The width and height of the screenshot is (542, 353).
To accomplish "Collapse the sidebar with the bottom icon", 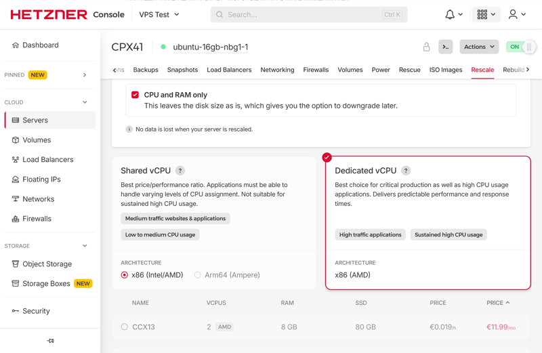I will (x=50, y=341).
